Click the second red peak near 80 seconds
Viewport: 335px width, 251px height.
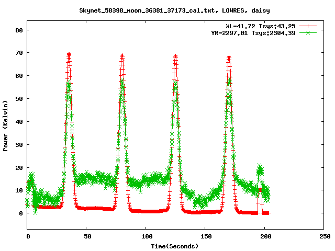pos(122,56)
